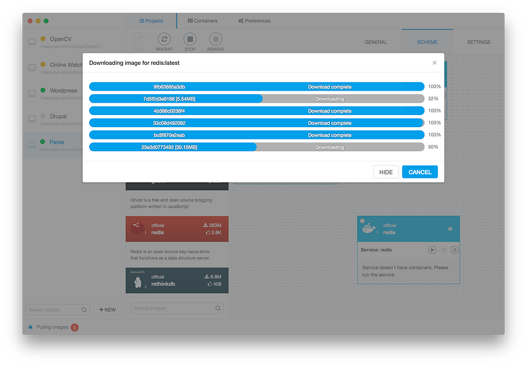Open the Projects tab
Image resolution: width=527 pixels, height=367 pixels.
point(151,21)
